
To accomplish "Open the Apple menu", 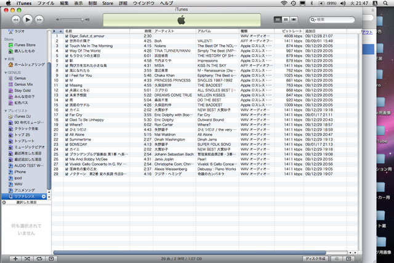I will pos(8,3).
